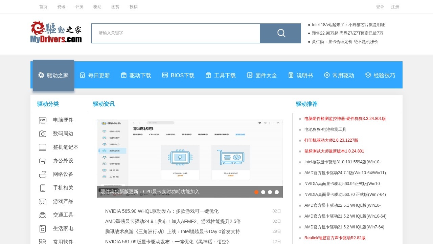
Task: Click the 经验技巧 graduation cap icon
Action: 368,75
